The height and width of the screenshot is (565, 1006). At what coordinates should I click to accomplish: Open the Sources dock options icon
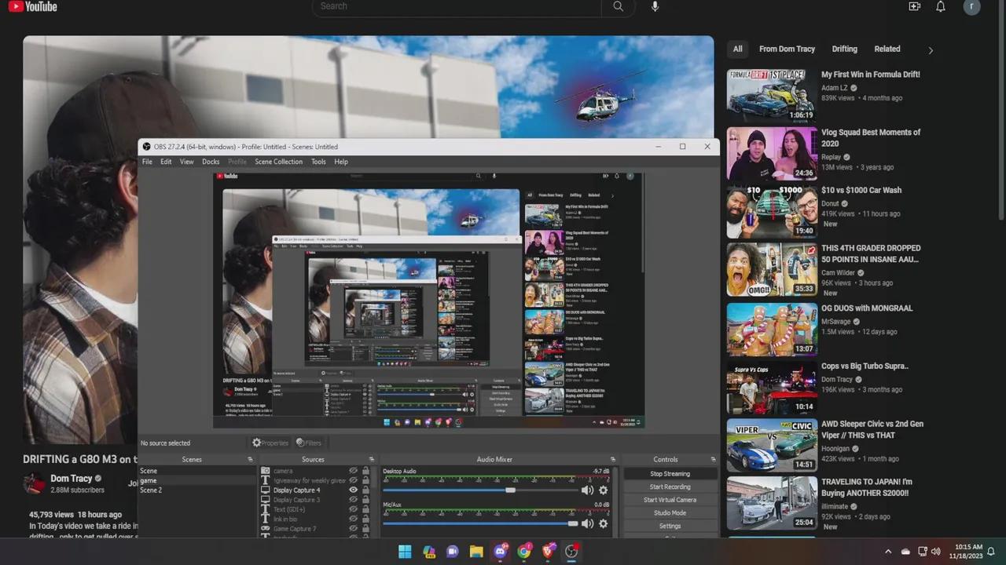click(372, 460)
